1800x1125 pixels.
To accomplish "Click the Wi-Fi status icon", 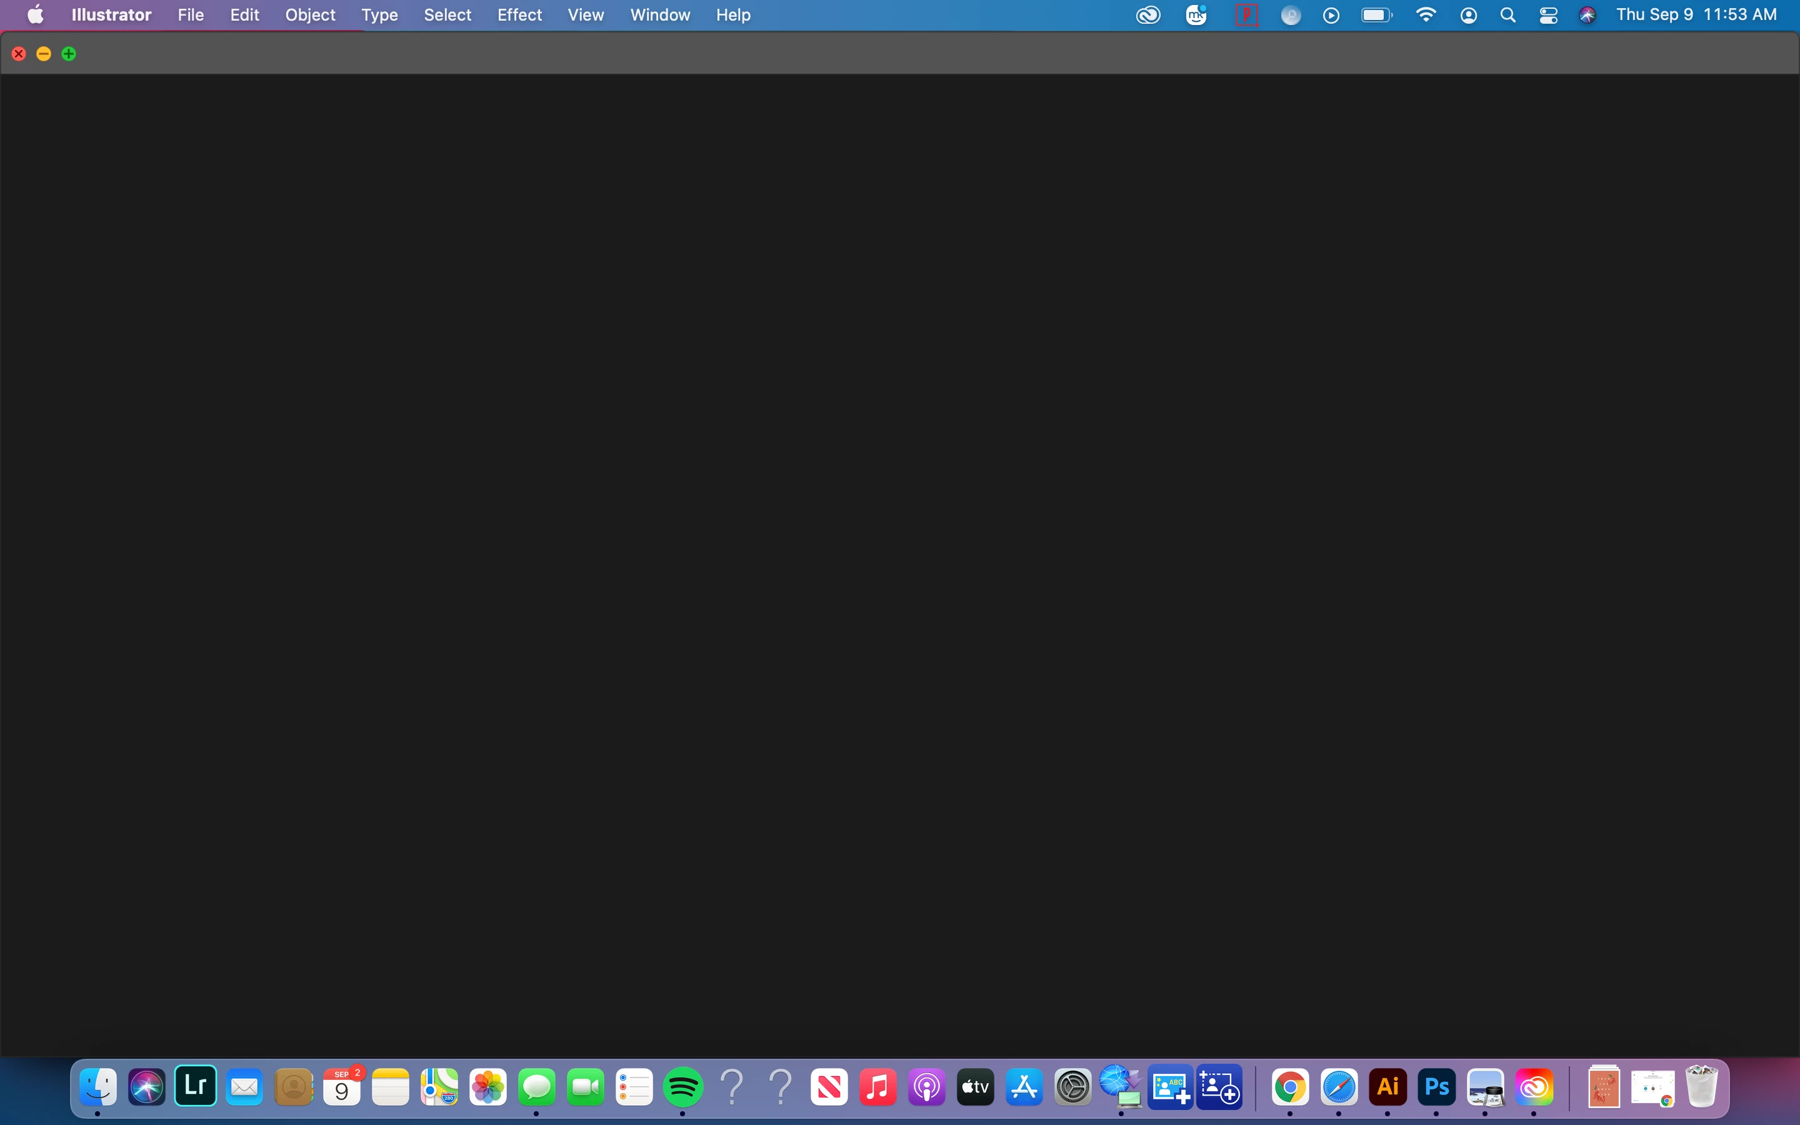I will [x=1425, y=15].
